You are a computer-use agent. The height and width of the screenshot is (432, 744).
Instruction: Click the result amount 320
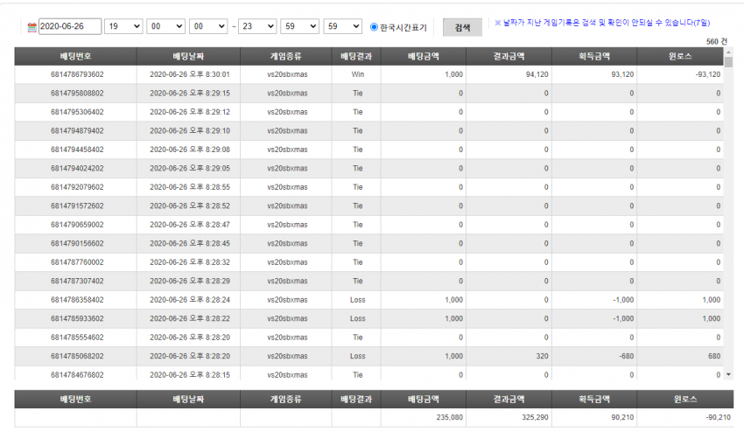click(543, 356)
